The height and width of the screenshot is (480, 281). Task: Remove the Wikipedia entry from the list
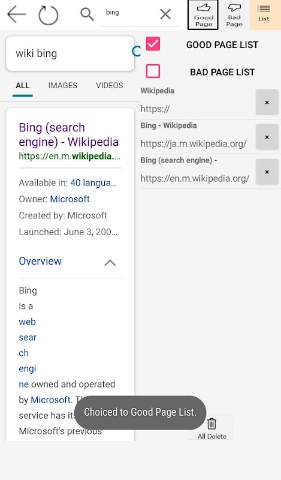267,102
